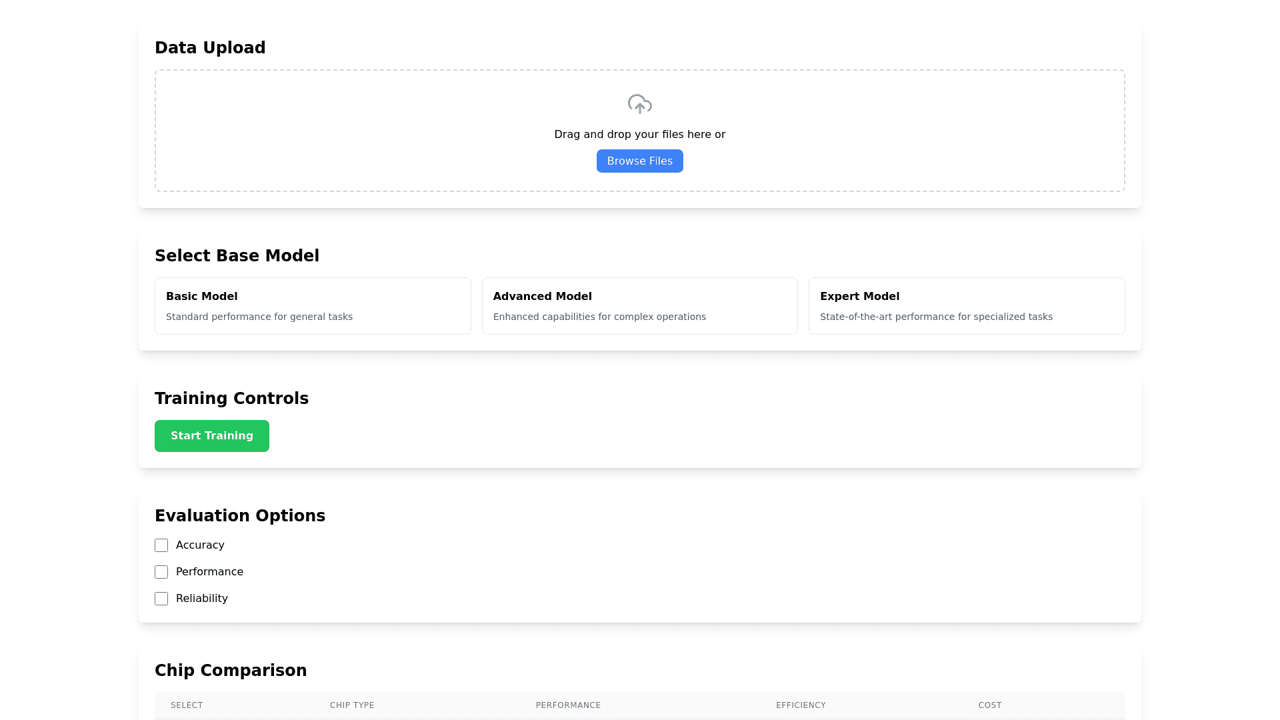
Task: Click the Data Upload section heading
Action: pyautogui.click(x=210, y=47)
